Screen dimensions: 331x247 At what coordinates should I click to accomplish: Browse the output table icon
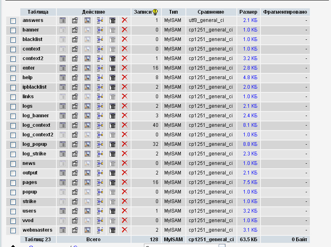click(63, 173)
